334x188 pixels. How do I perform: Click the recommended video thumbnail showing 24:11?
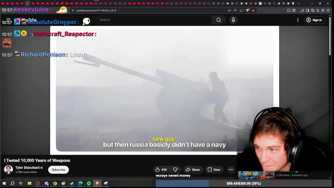click(256, 175)
